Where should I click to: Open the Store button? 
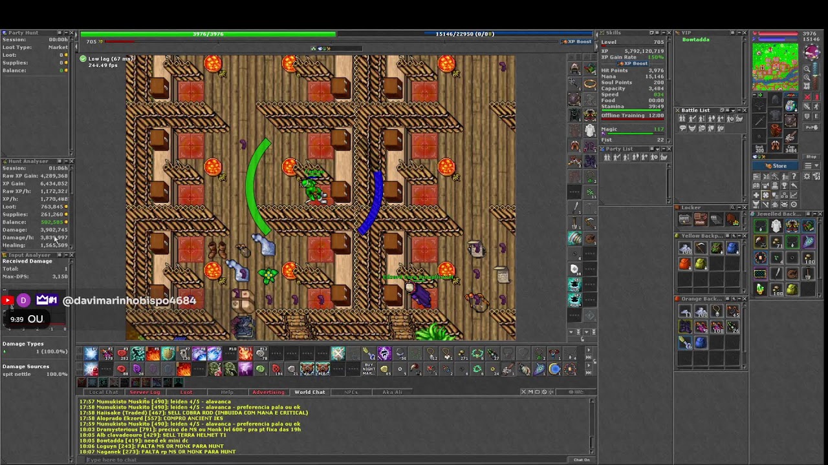776,166
